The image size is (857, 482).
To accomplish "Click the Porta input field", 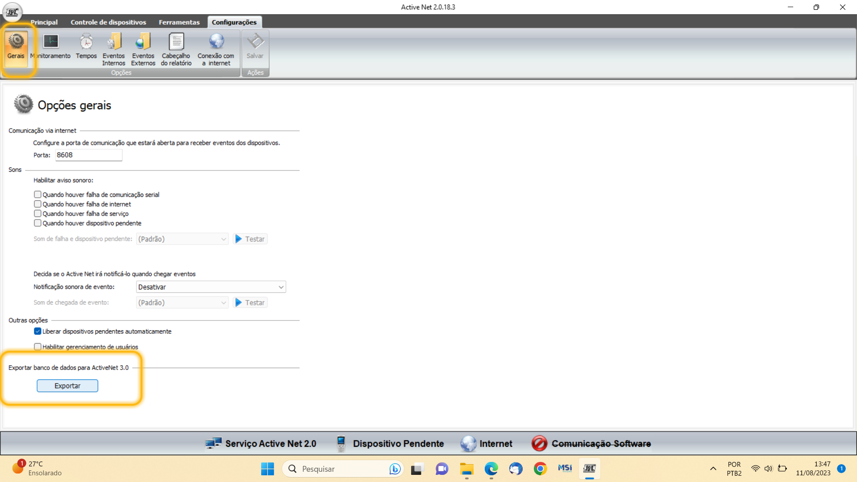I will pos(89,155).
